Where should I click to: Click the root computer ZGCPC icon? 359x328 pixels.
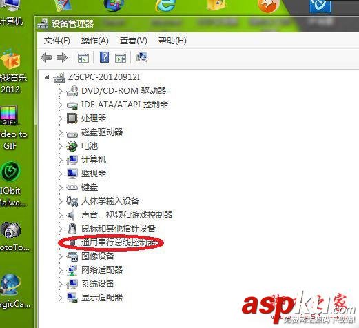(59, 77)
